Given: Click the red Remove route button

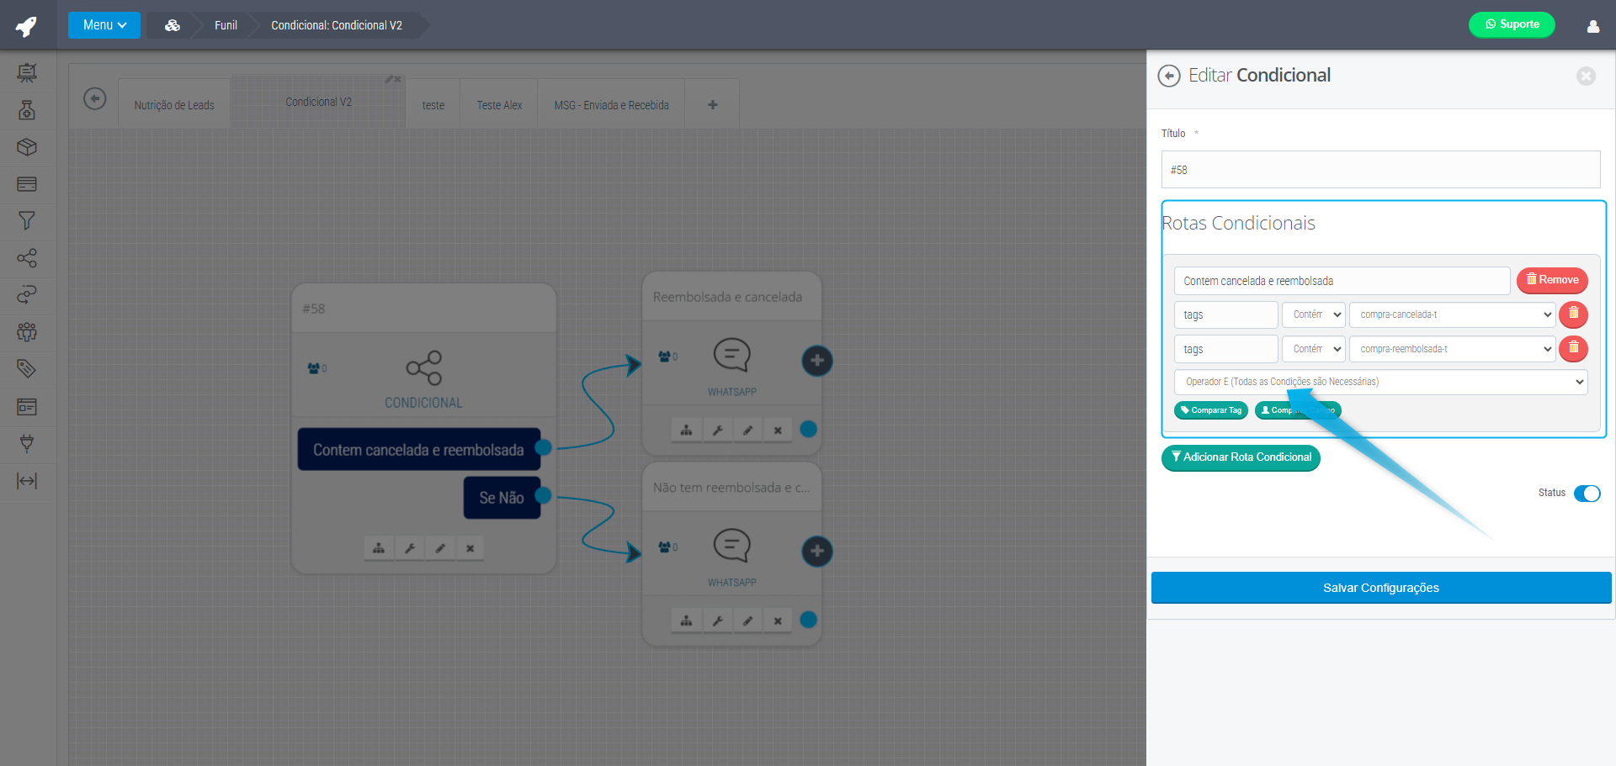Looking at the screenshot, I should coord(1552,280).
